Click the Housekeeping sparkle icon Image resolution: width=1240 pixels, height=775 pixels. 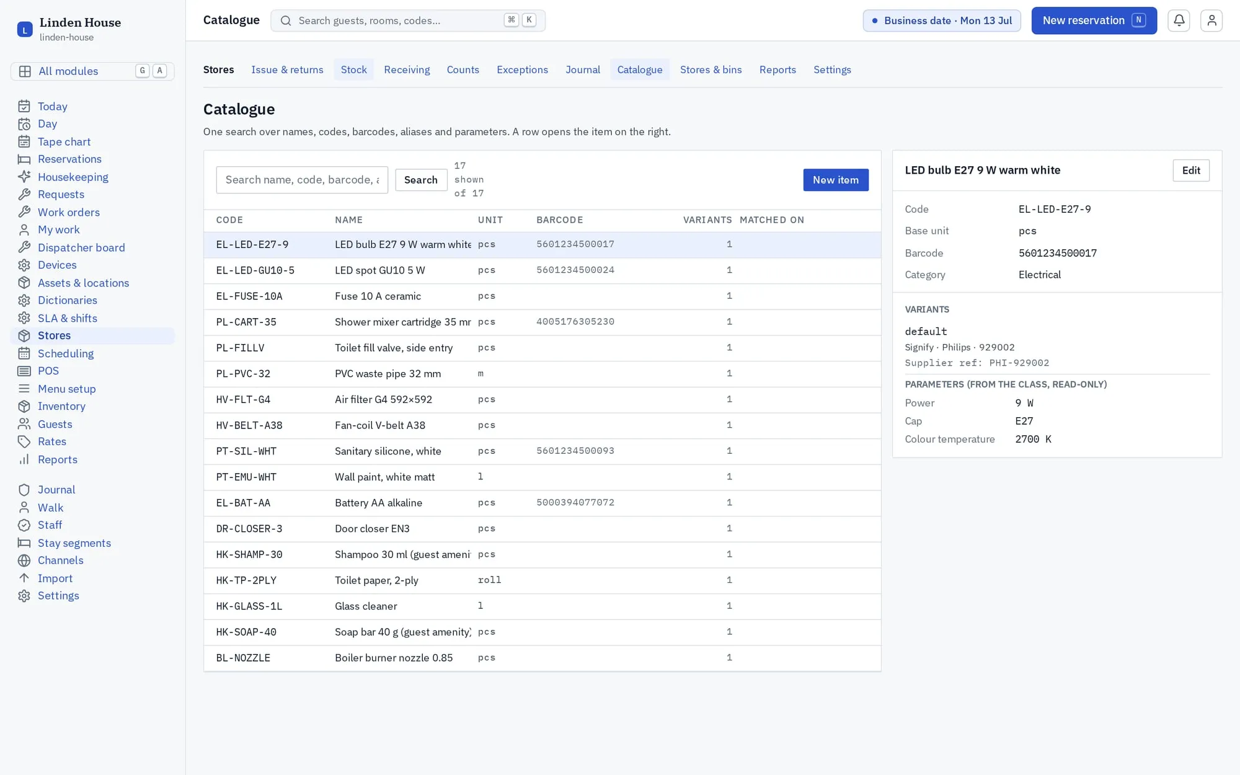tap(24, 177)
